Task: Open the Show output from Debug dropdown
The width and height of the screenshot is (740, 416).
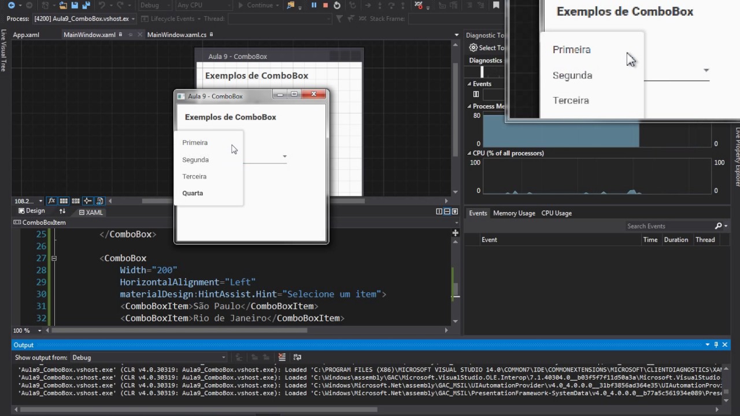Action: coord(149,358)
